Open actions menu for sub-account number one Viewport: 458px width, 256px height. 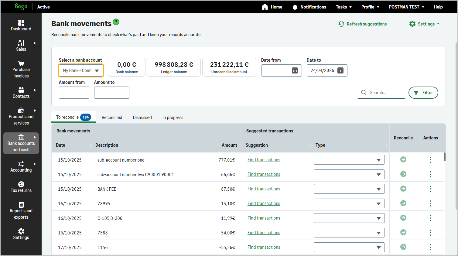coord(430,160)
